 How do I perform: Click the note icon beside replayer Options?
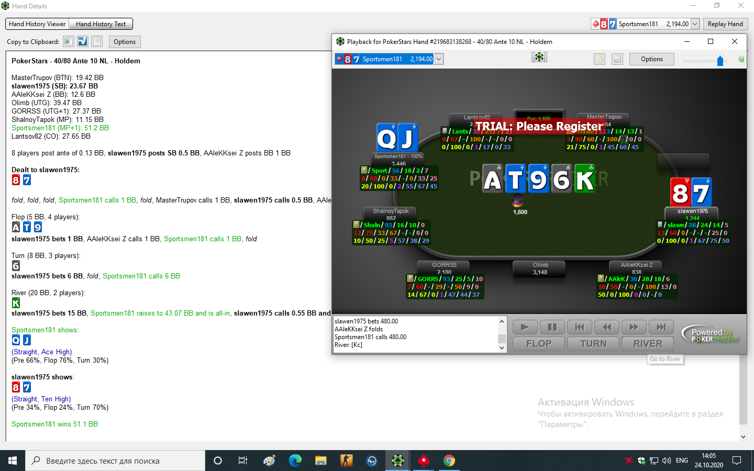tap(617, 59)
